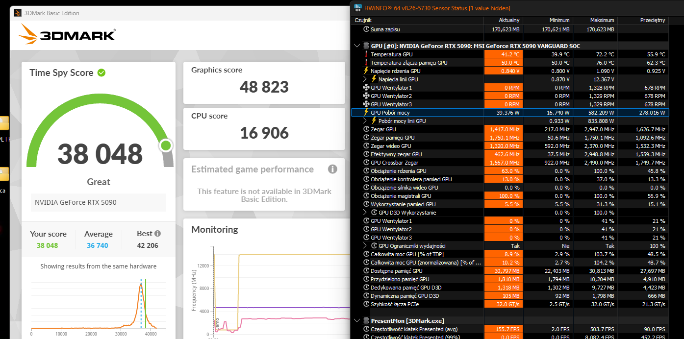The height and width of the screenshot is (339, 684).
Task: Click the lightning icon on GPU Pobór mocy row
Action: 366,113
